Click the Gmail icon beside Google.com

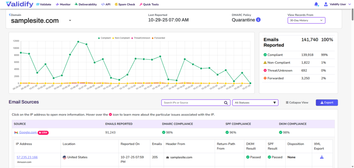pyautogui.click(x=16, y=132)
